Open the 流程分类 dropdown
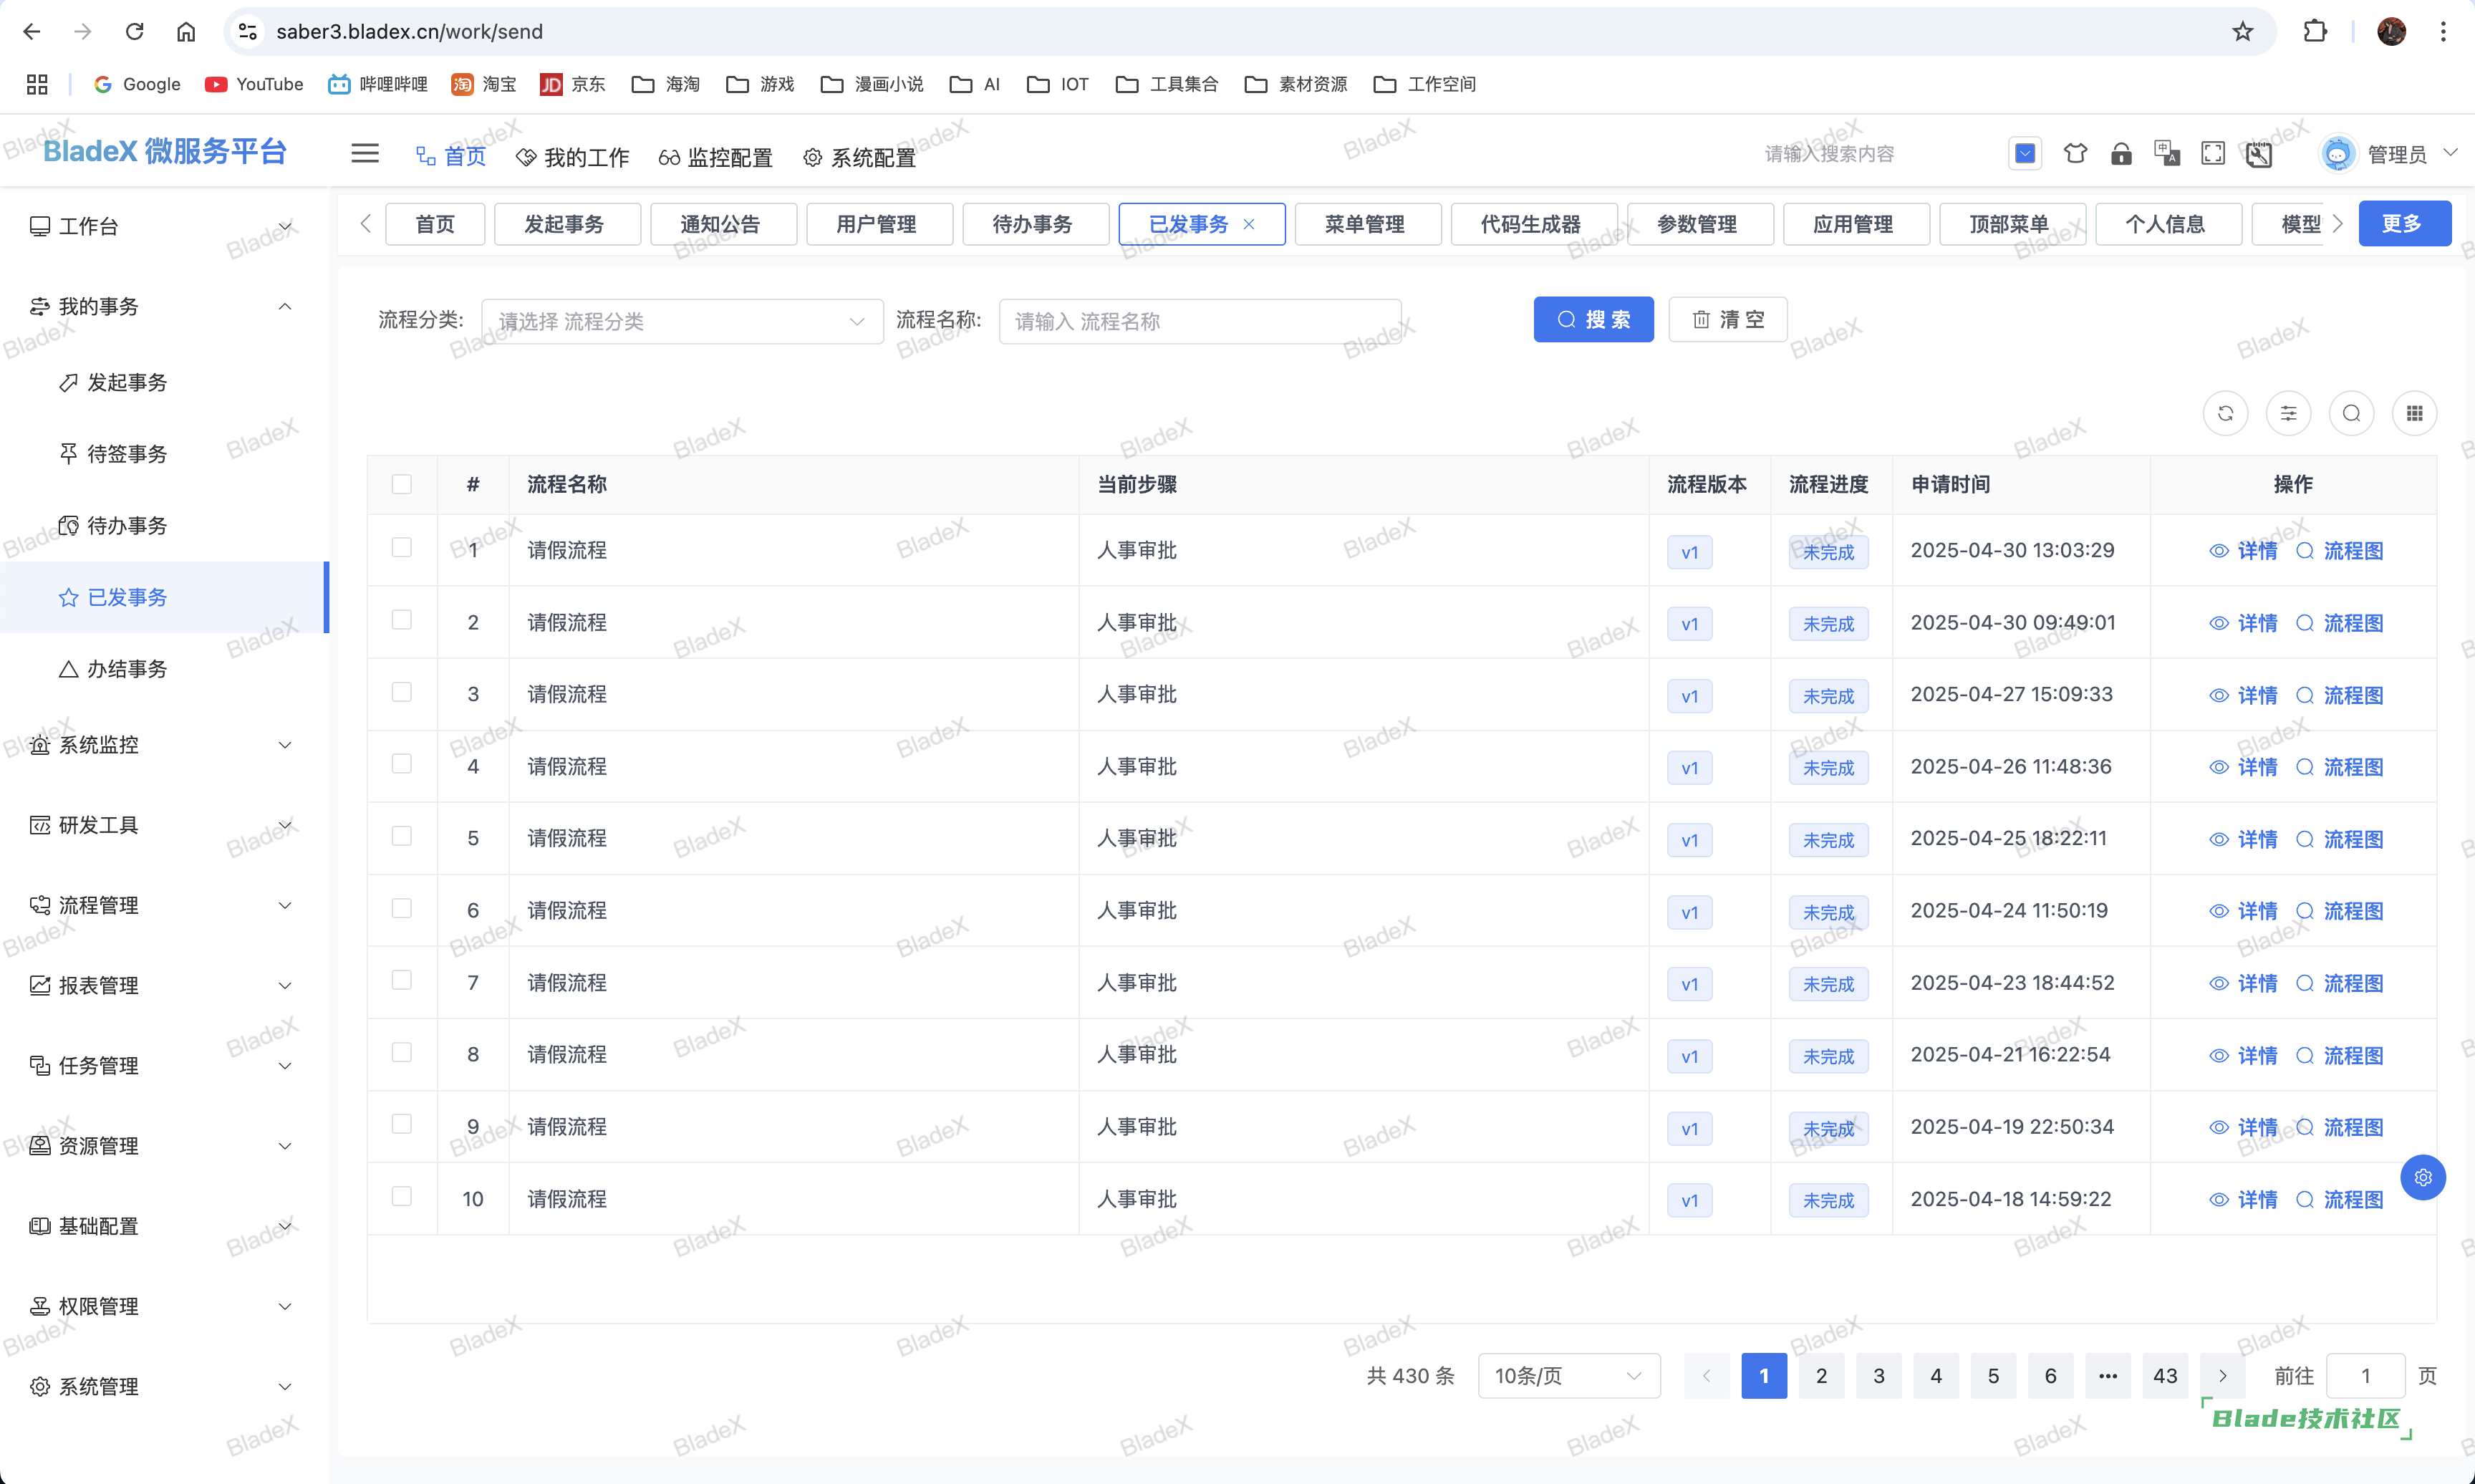2475x1484 pixels. (x=682, y=321)
